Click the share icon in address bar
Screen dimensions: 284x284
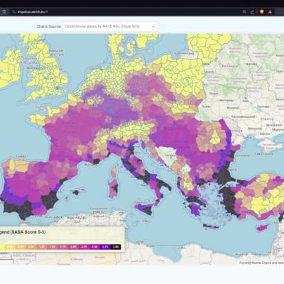click(x=252, y=11)
